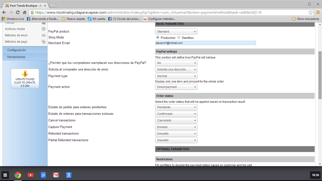Close the Pack Tienda Boutique tab
Image resolution: width=322 pixels, height=181 pixels.
pos(45,6)
